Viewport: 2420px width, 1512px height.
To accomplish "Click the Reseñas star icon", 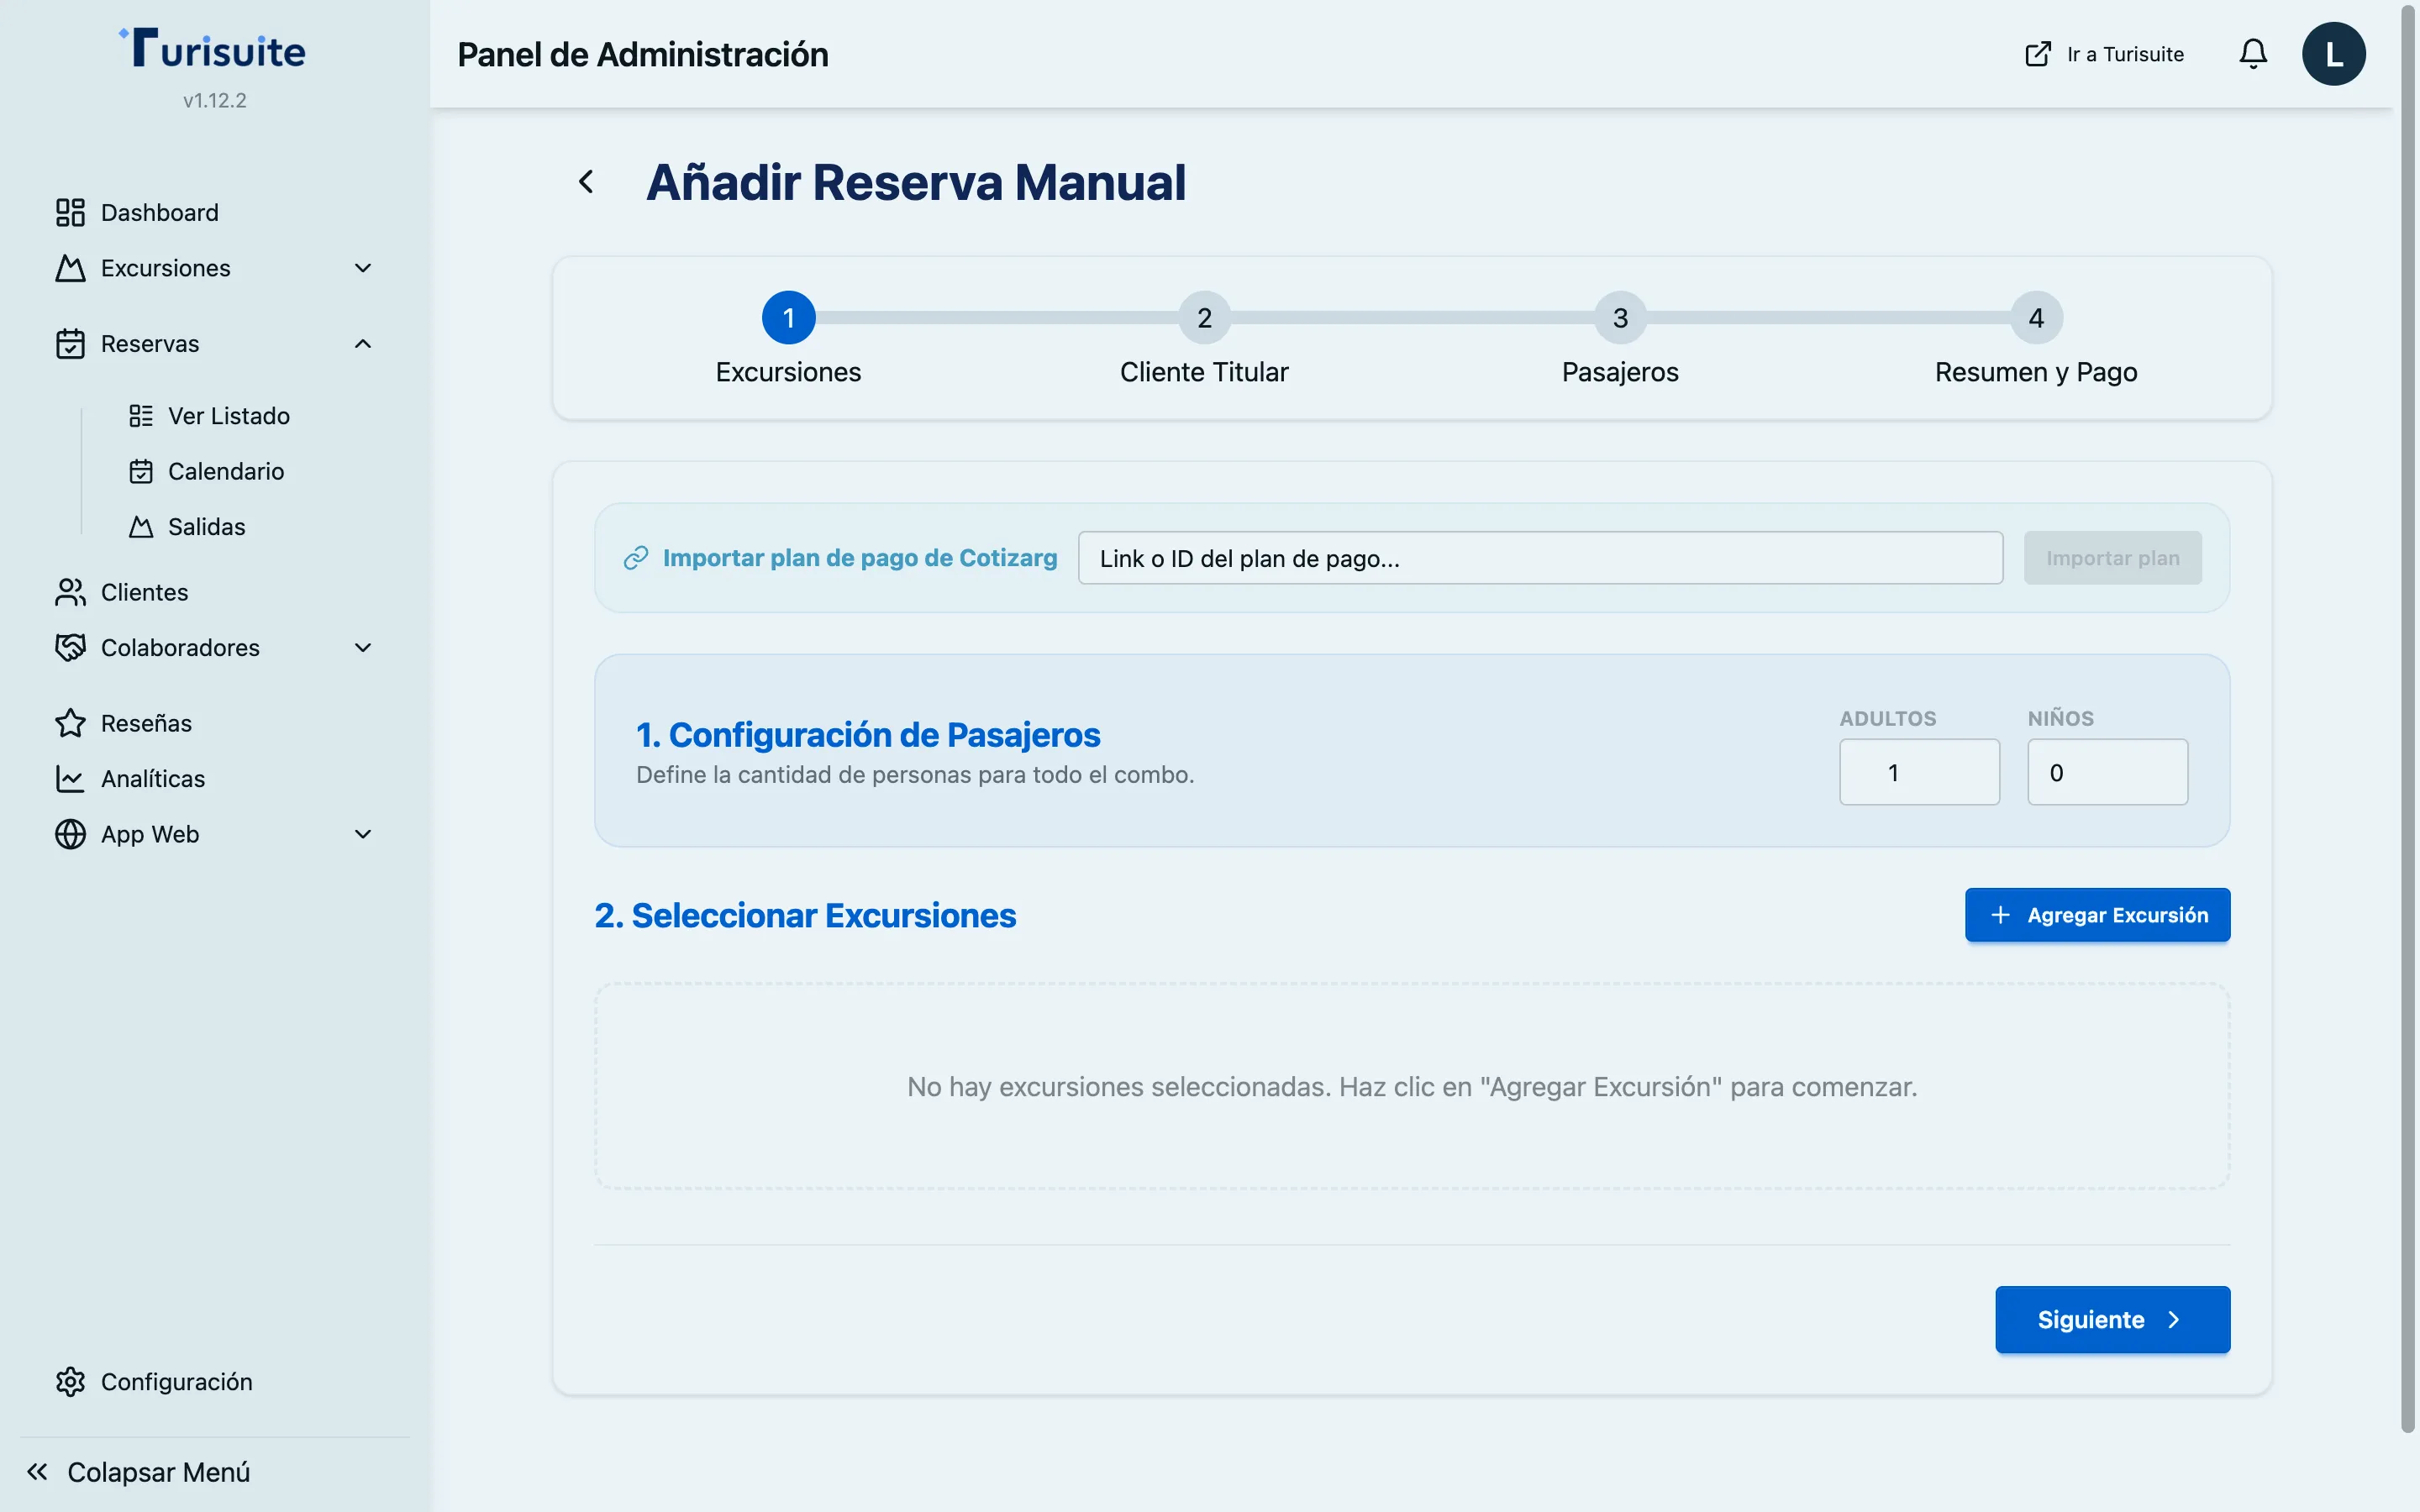I will (x=70, y=723).
